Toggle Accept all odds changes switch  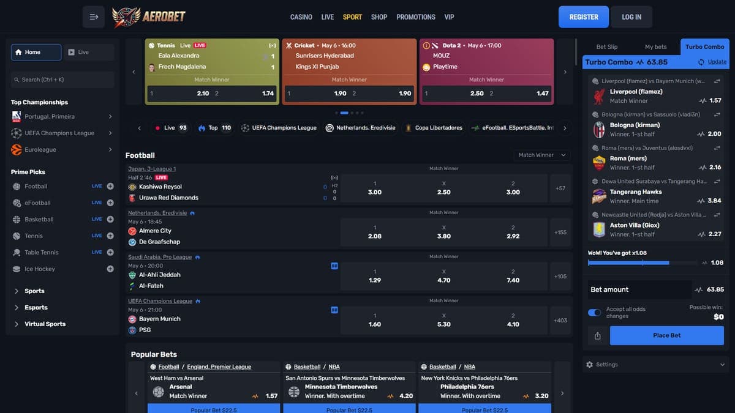coord(594,313)
